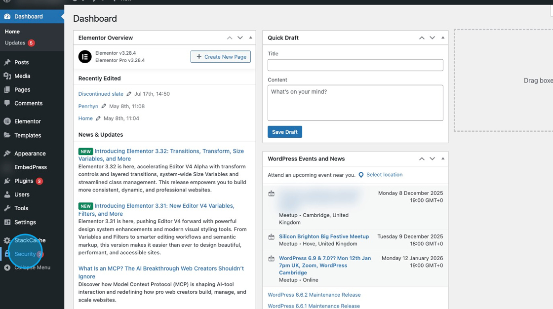Click event icon beside WordPress 6.9 meetup

click(x=271, y=259)
